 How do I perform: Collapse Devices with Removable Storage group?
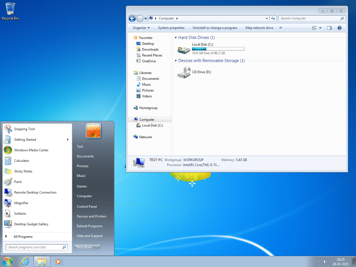click(x=175, y=61)
